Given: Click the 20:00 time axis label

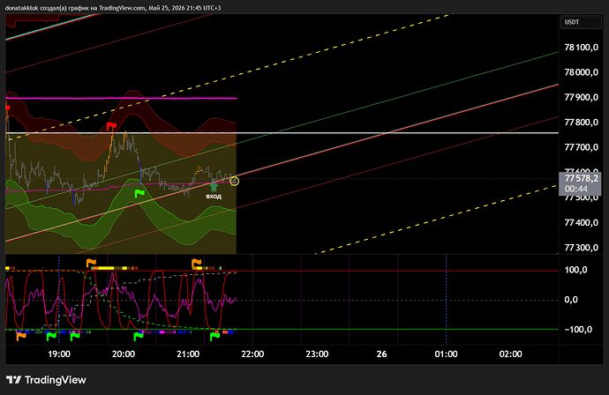Looking at the screenshot, I should (124, 354).
